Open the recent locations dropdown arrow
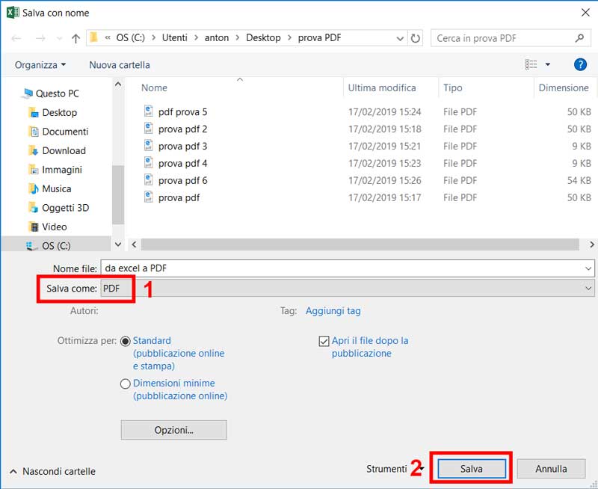Screen dimensions: 598x489 point(59,38)
